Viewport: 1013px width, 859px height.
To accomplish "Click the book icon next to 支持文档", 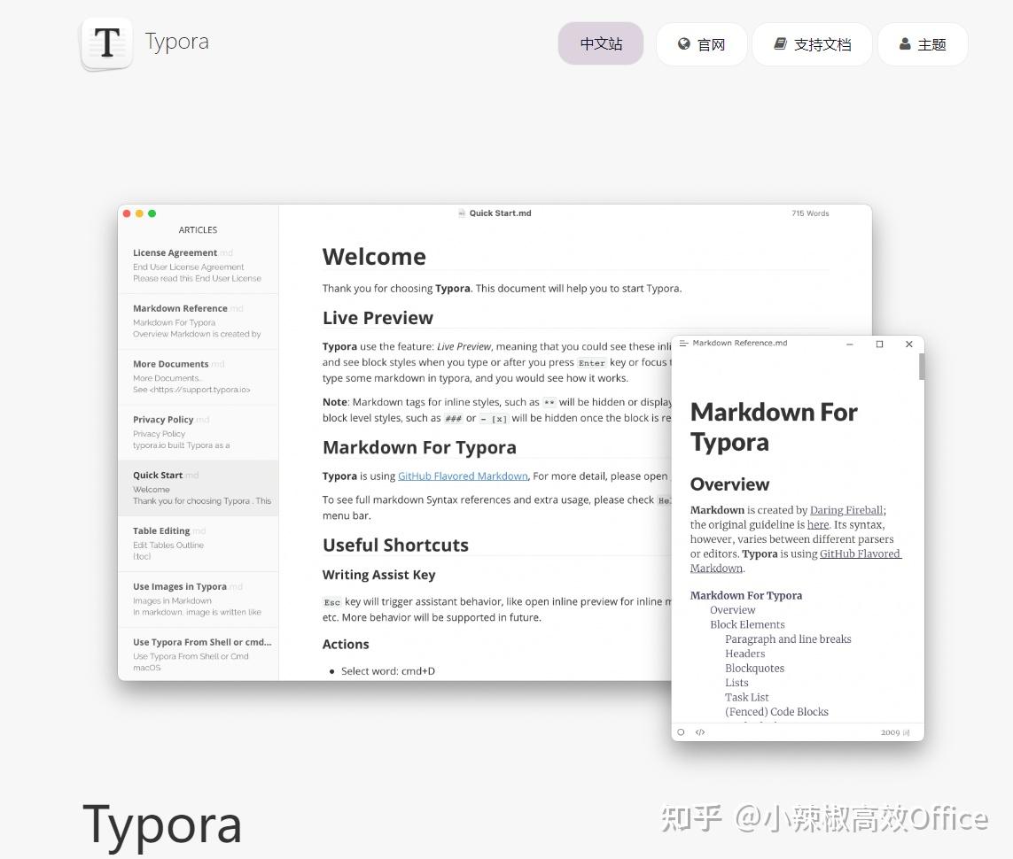I will click(781, 43).
